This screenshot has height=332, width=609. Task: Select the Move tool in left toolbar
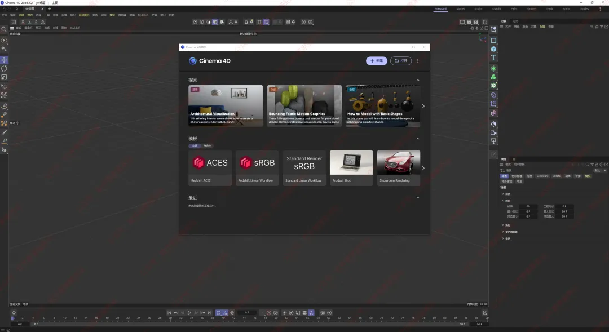pyautogui.click(x=4, y=60)
